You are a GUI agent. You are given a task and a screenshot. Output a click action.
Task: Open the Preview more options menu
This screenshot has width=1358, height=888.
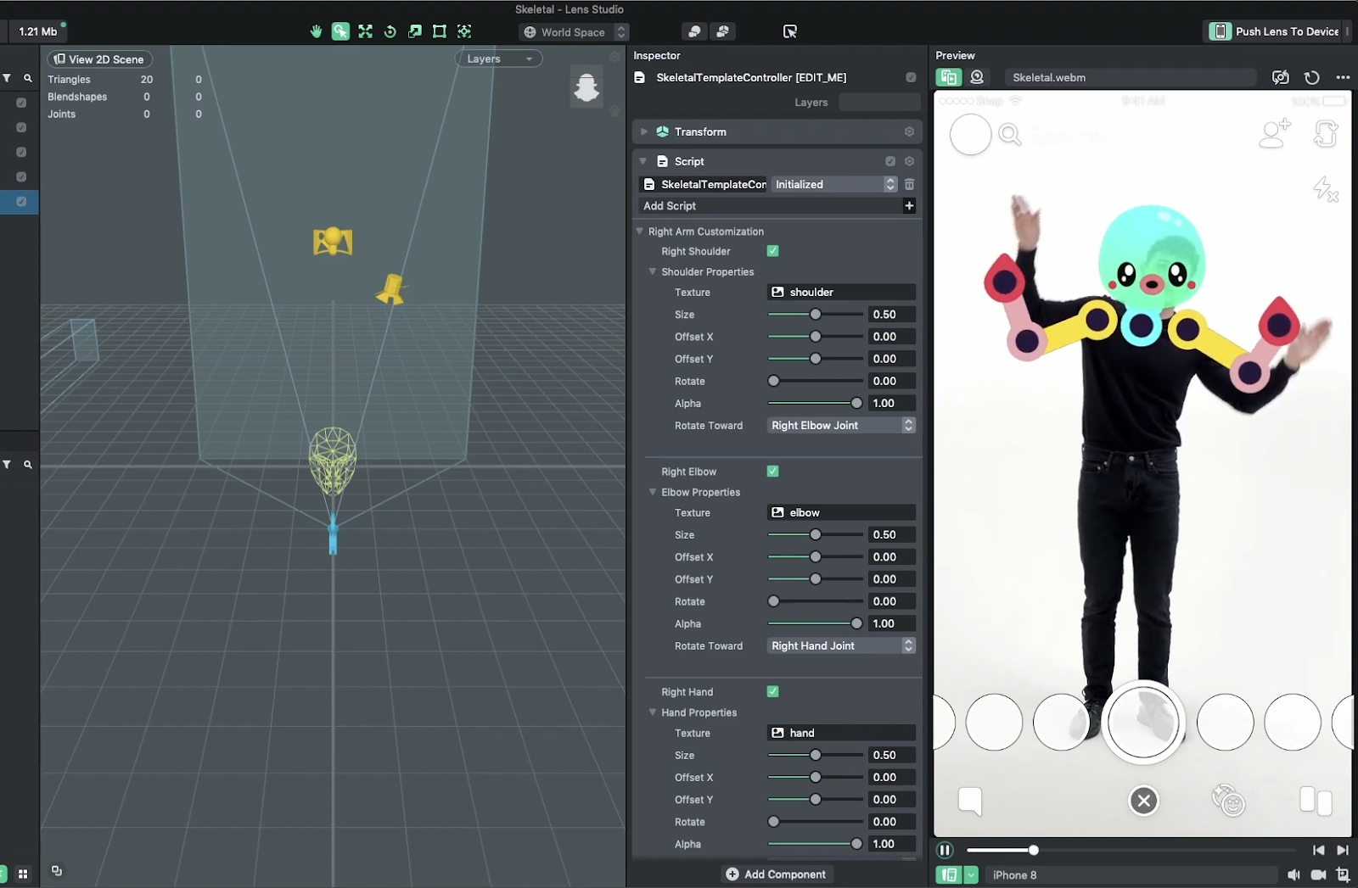(x=1344, y=77)
